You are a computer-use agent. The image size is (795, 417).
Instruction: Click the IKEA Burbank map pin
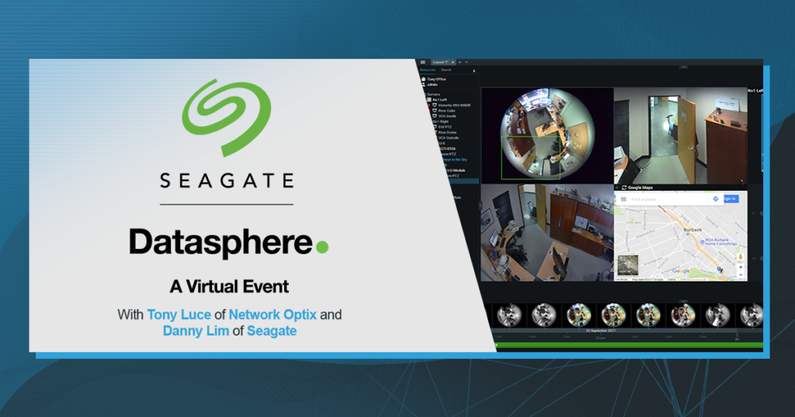(702, 242)
